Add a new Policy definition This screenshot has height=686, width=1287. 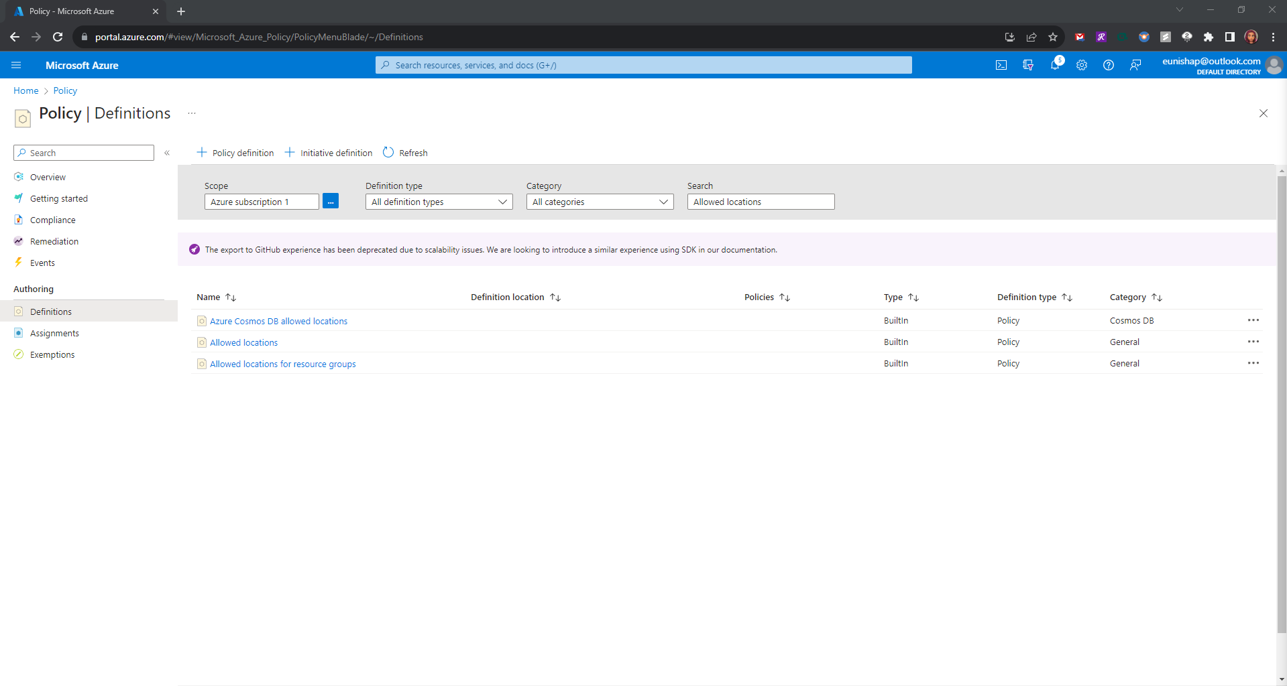(235, 153)
